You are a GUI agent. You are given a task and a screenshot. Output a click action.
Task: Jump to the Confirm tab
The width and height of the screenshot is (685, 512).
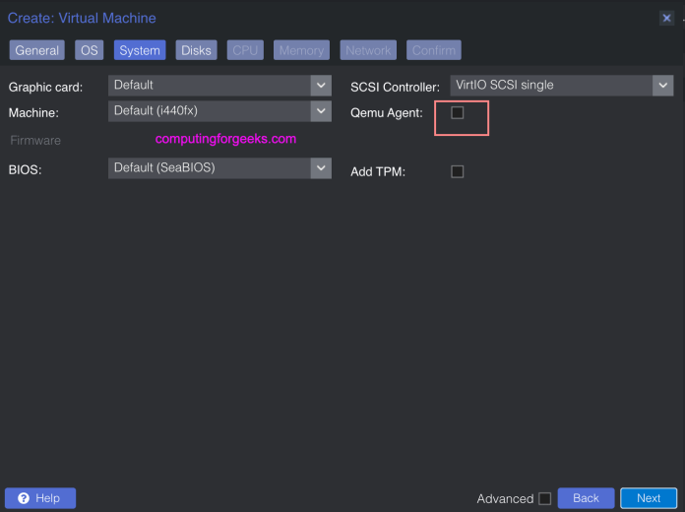click(434, 50)
